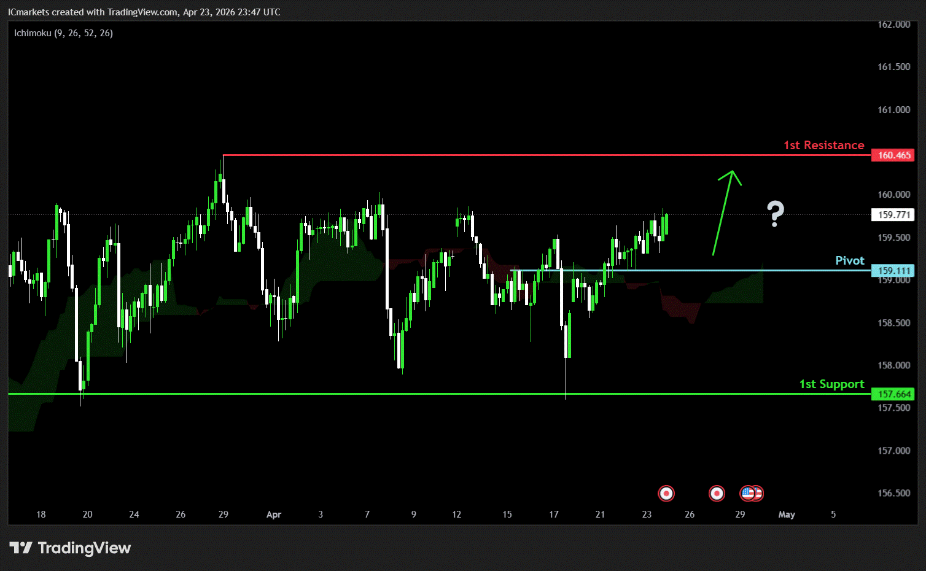Open the US flag economic event marker
The image size is (926, 571).
point(747,493)
